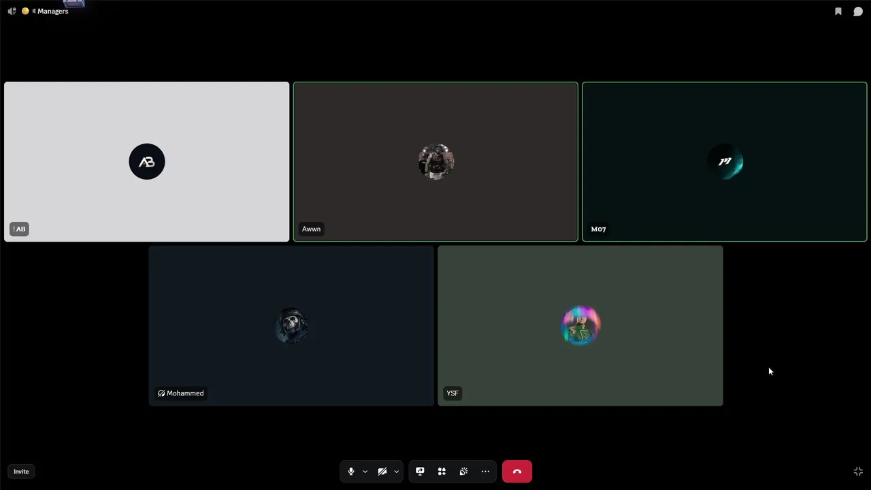871x490 pixels.
Task: Click the 'Awwn' name label
Action: 311,229
